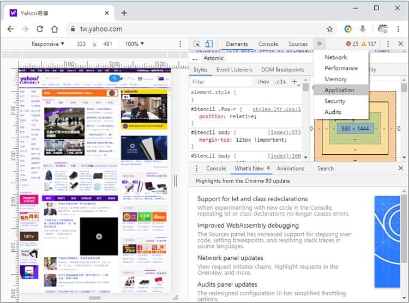Click the Styles pane scroll down arrow
Screen dimensions: 409x303
point(306,157)
